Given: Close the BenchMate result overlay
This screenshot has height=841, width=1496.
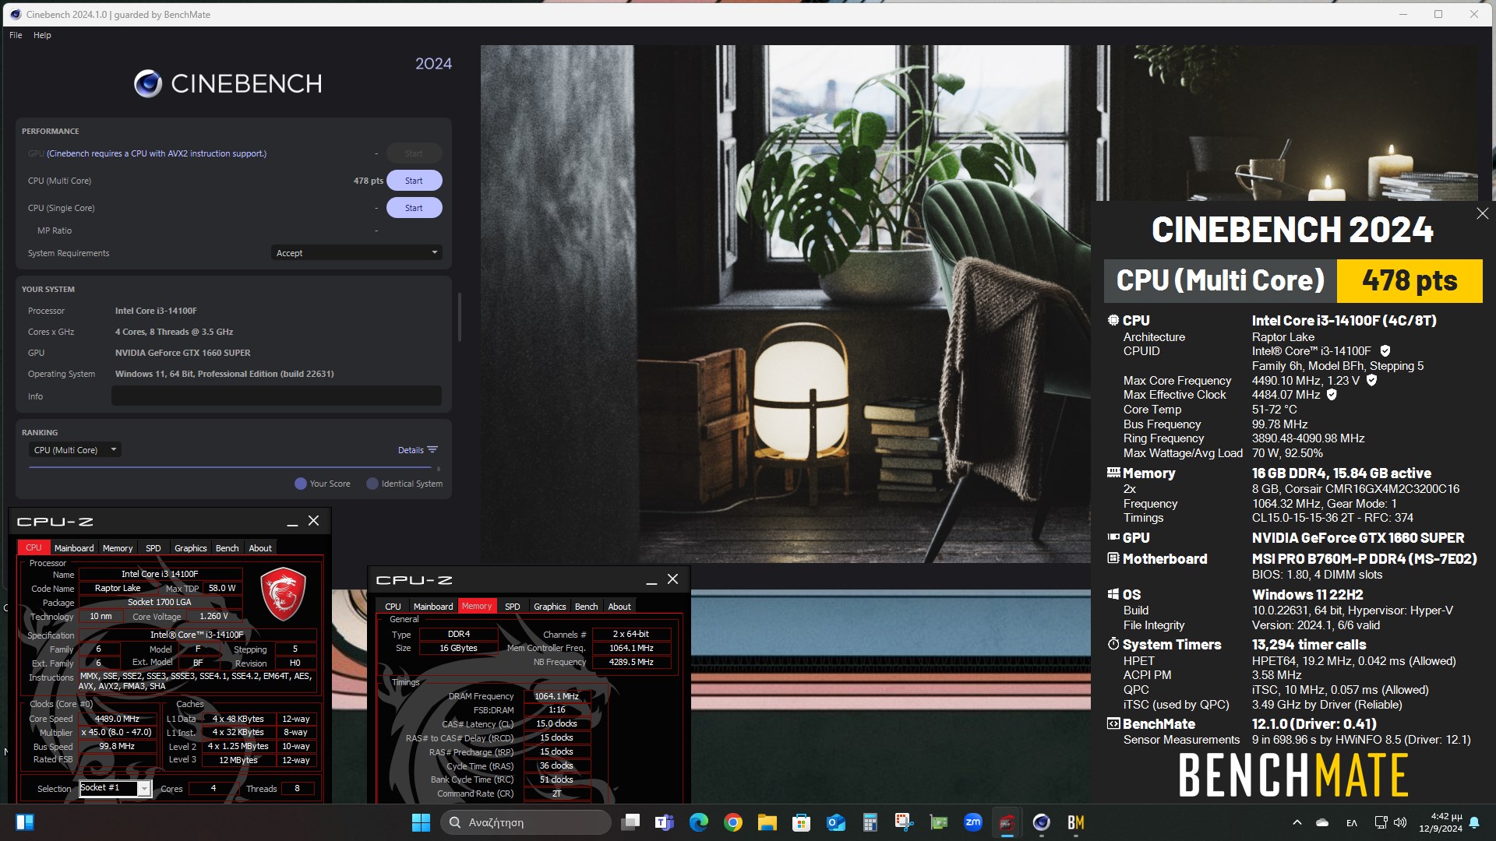Looking at the screenshot, I should tap(1482, 213).
